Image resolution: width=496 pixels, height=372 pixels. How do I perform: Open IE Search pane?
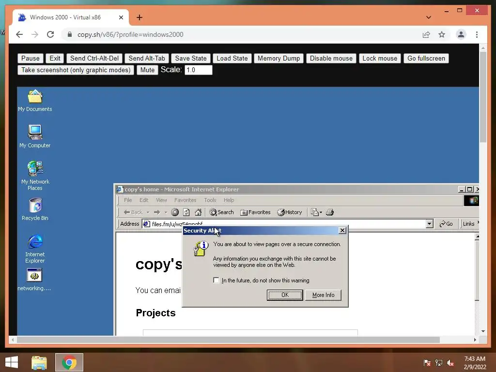coord(221,212)
